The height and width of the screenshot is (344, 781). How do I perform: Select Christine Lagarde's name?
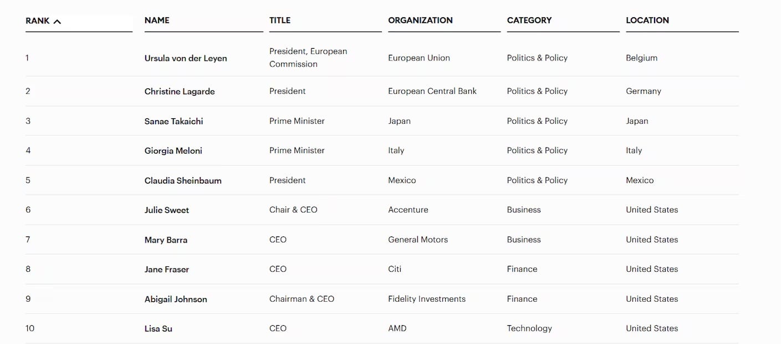[179, 91]
